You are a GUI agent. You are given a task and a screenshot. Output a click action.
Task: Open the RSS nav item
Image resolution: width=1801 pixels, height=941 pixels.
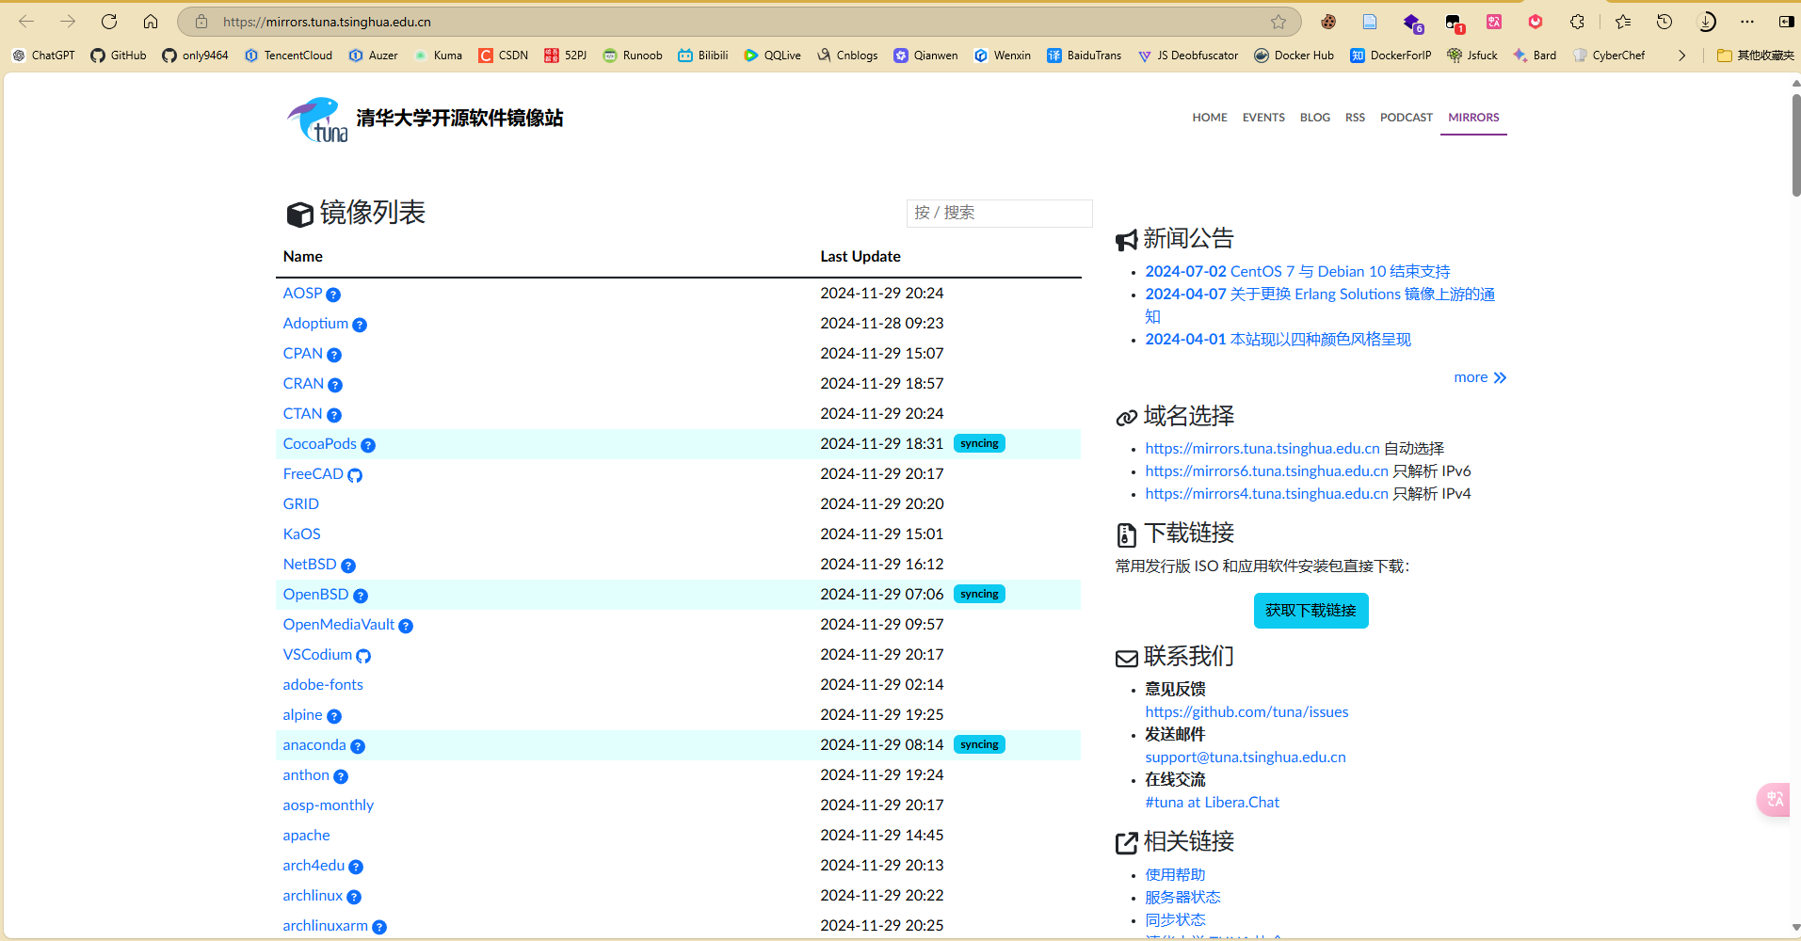pos(1355,118)
